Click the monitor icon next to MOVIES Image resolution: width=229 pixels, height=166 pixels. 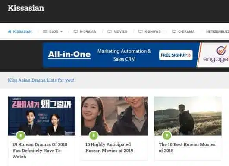coord(110,31)
